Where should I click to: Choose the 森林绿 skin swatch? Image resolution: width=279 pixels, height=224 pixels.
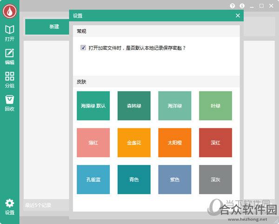134,106
